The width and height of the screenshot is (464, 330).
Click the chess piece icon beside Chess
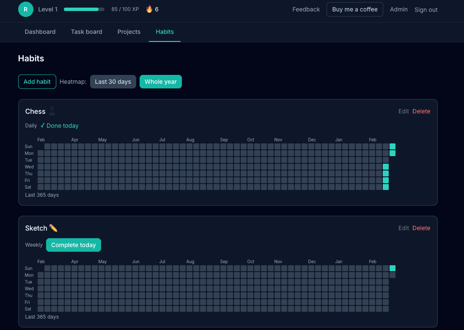click(x=52, y=111)
